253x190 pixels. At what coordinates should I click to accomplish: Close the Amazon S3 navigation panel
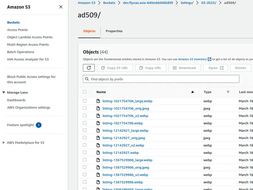click(x=61, y=7)
